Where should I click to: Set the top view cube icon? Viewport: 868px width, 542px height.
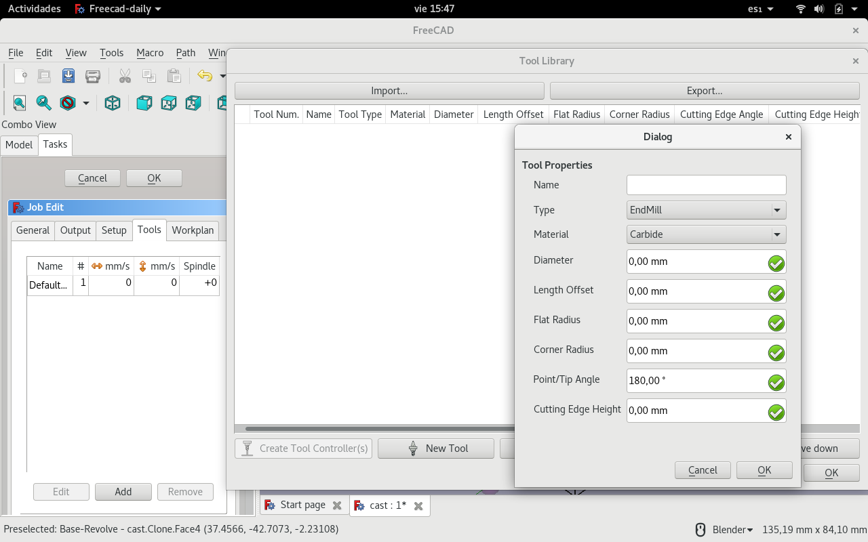[169, 103]
